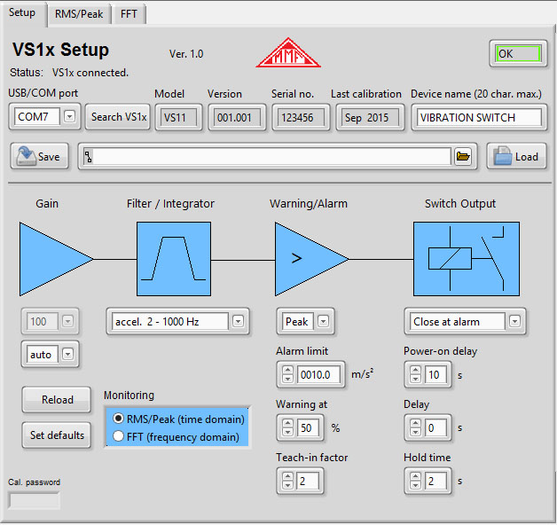Click the Cal. password field
557x525 pixels.
[x=34, y=501]
